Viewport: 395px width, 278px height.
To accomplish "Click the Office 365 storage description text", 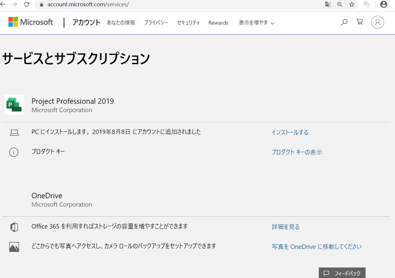I will tap(110, 226).
